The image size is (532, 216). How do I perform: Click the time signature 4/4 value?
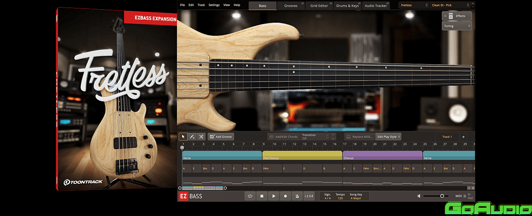[328, 198]
